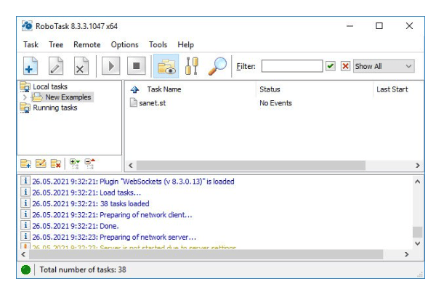
Task: Click log pane horizontal scroll right arrow
Action: 407,254
